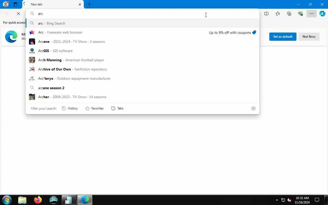Open the Netscape-style N taskbar icon
Viewport: 328px width, 205px height.
pyautogui.click(x=54, y=200)
